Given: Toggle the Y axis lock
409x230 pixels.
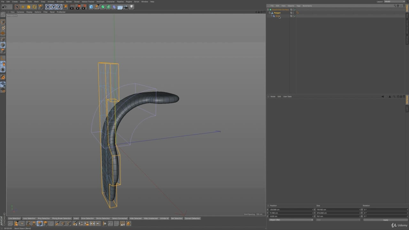Looking at the screenshot, I should tap(54, 7).
